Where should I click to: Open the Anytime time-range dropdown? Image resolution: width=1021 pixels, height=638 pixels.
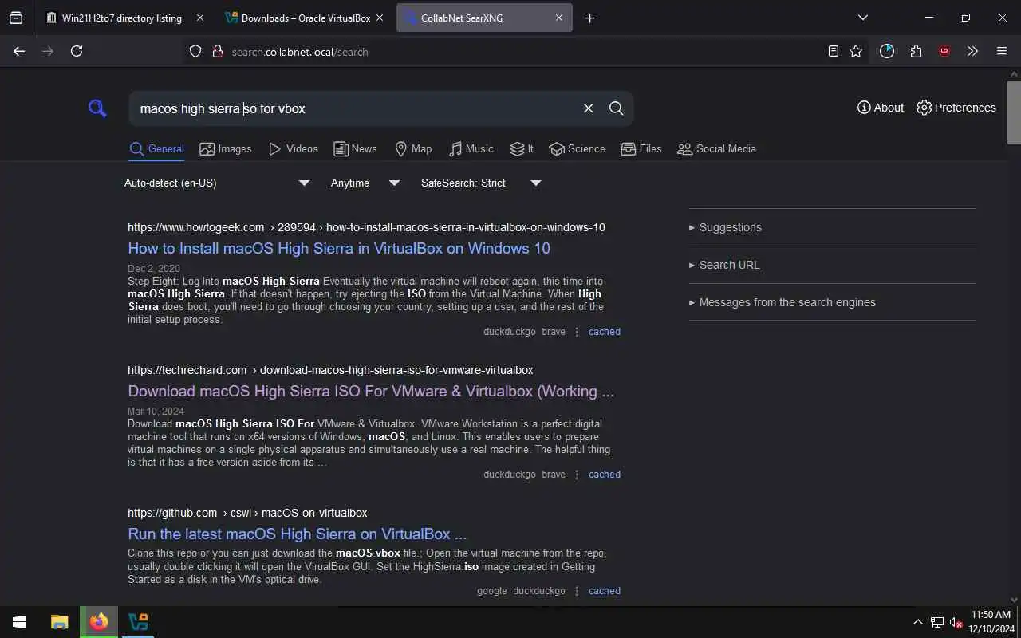tap(365, 183)
